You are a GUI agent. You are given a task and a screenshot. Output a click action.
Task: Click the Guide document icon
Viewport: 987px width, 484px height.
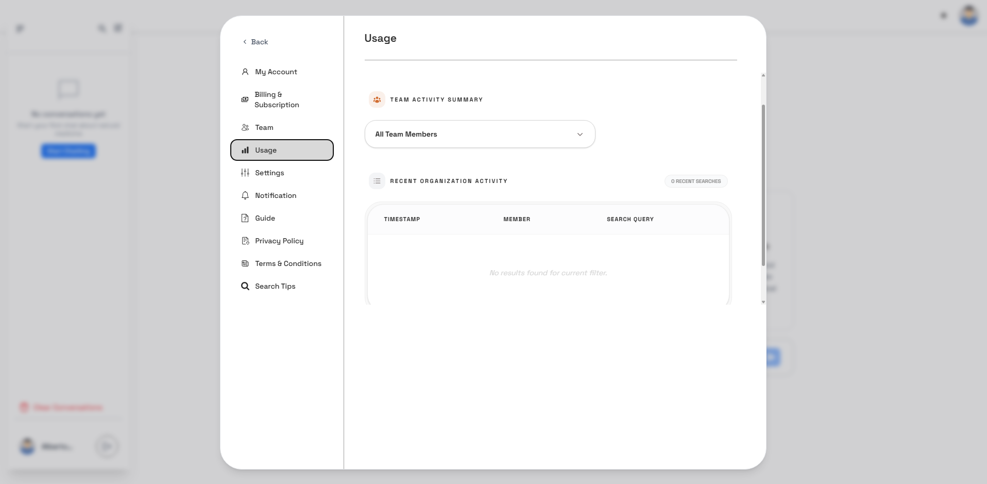coord(245,218)
